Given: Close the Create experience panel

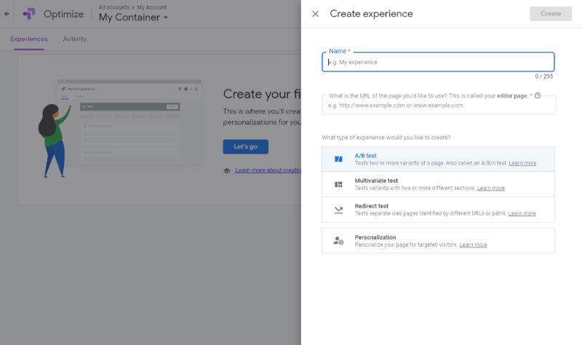Looking at the screenshot, I should tap(315, 14).
